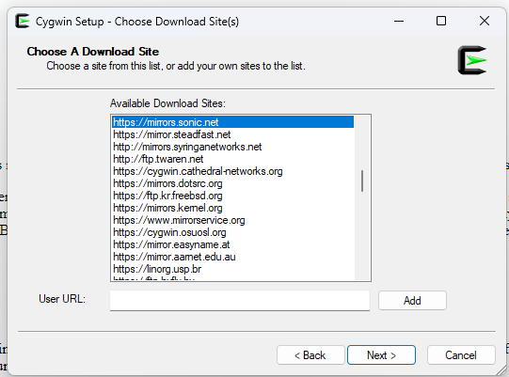Select mirror https://cygwin.osuosl.org
Image resolution: width=509 pixels, height=377 pixels.
tap(232, 232)
